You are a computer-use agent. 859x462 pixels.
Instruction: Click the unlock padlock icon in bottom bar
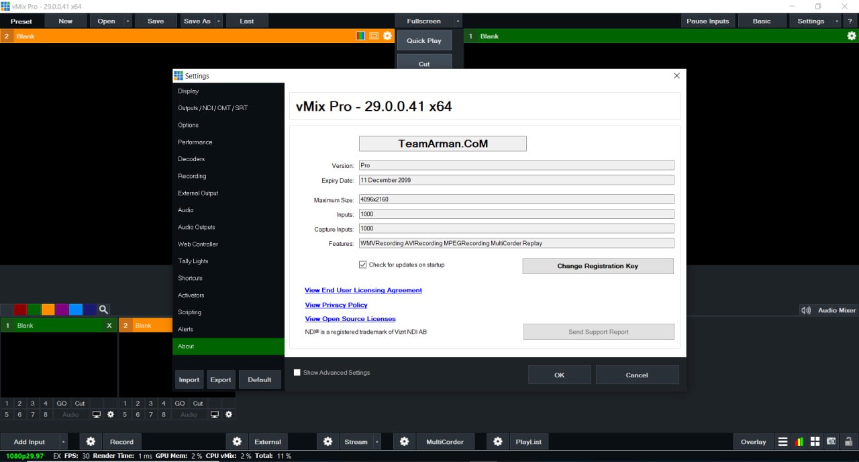tap(846, 441)
